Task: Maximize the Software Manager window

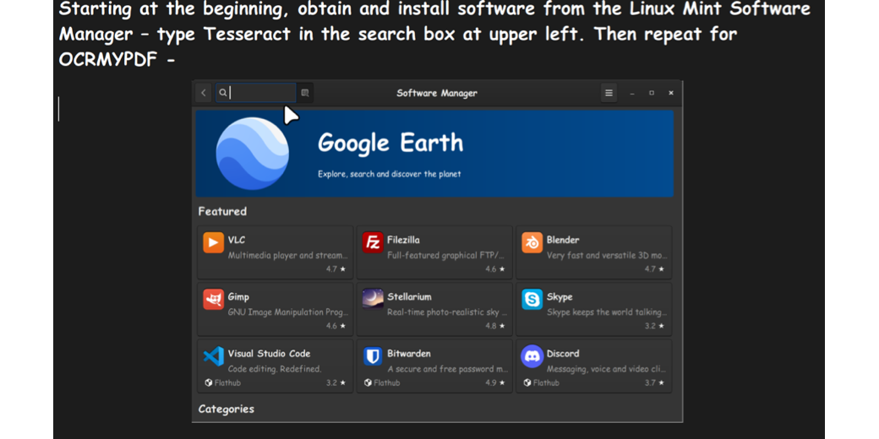Action: coord(651,93)
